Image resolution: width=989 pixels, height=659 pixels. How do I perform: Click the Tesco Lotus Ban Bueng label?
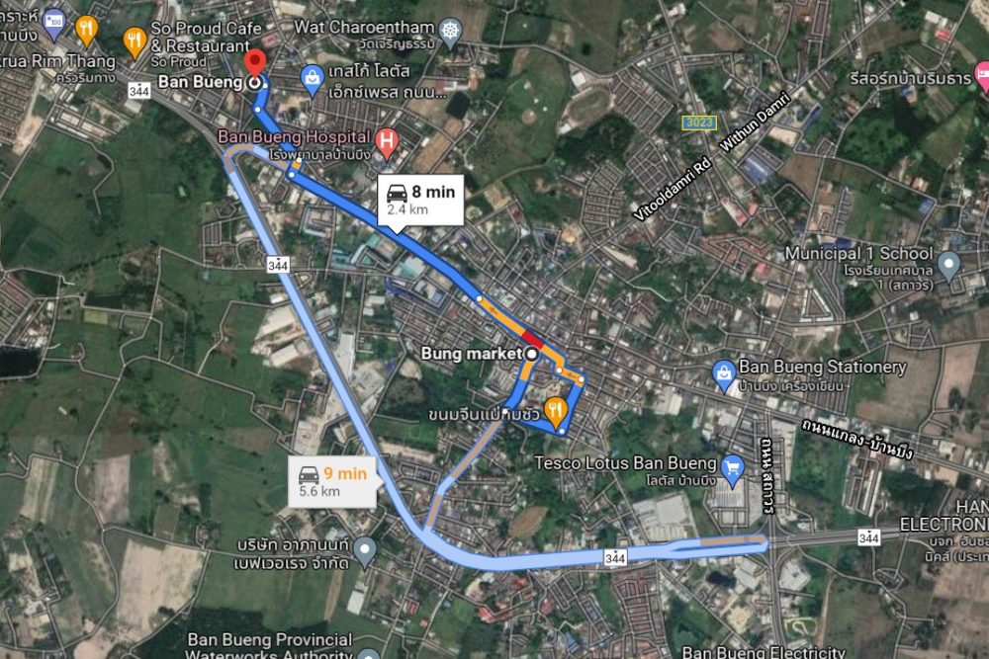[626, 463]
